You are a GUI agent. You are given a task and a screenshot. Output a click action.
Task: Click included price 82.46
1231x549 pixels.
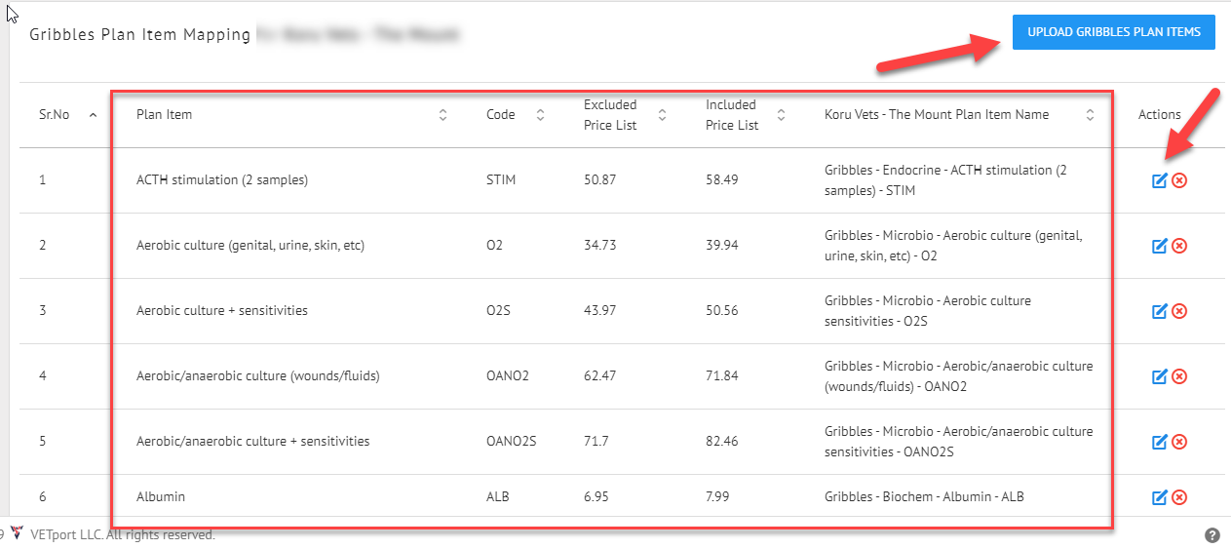[722, 442]
